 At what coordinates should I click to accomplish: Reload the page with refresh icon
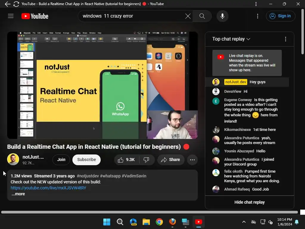point(16,4)
